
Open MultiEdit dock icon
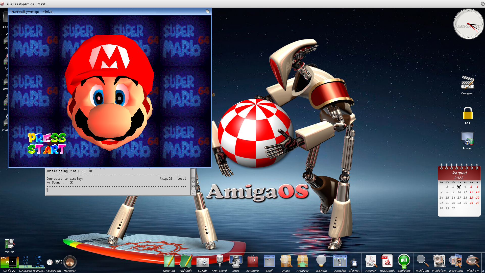click(x=186, y=261)
